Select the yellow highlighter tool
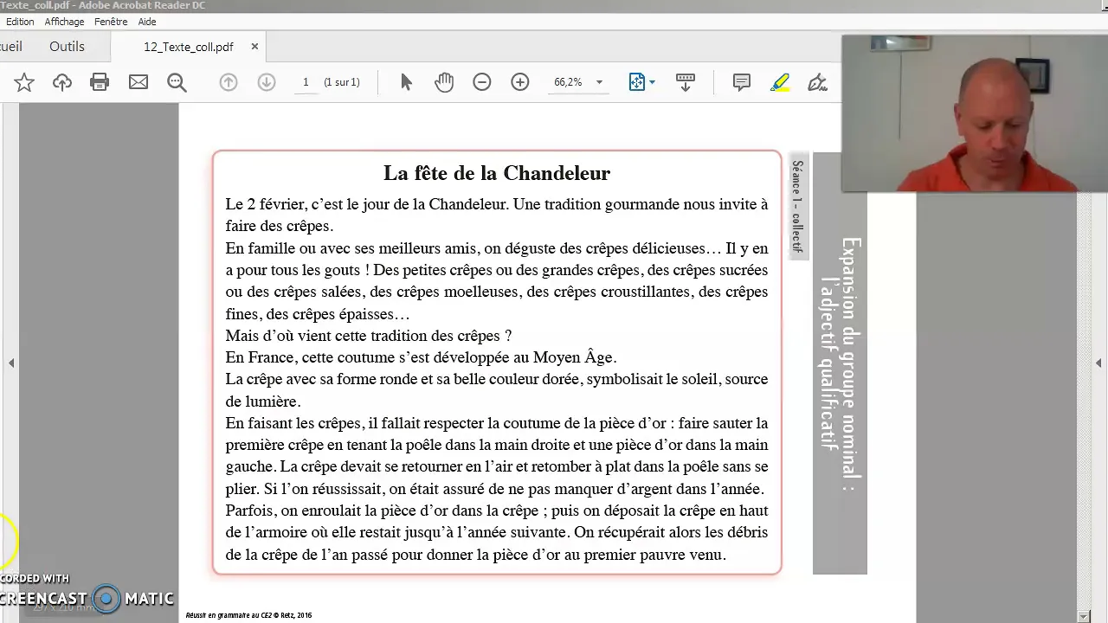Screen dimensions: 1108x623 [780, 82]
